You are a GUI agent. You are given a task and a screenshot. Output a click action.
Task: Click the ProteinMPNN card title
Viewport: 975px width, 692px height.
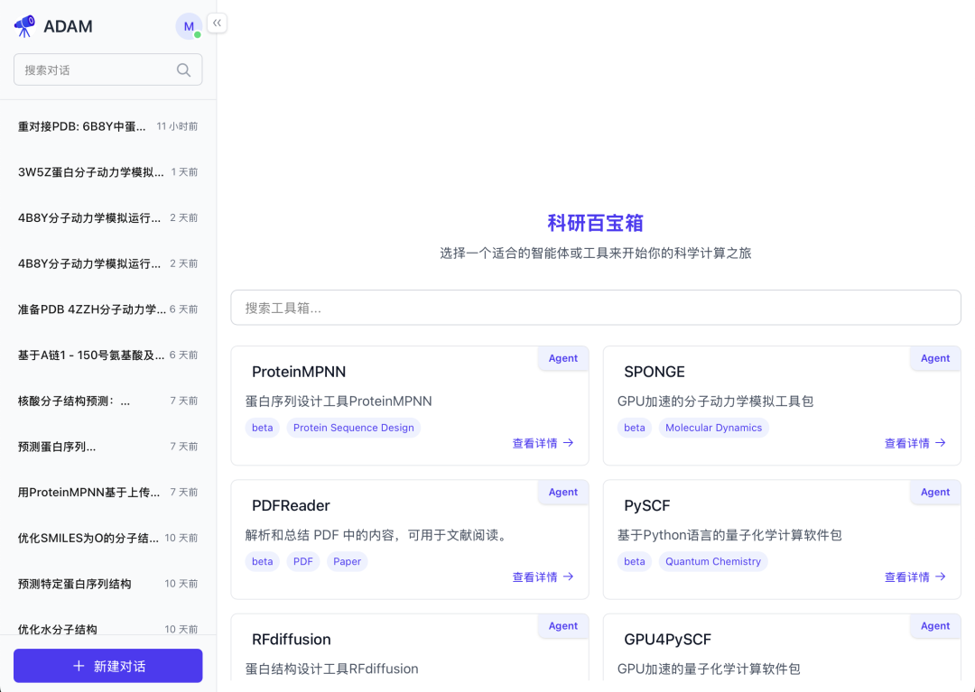tap(299, 372)
